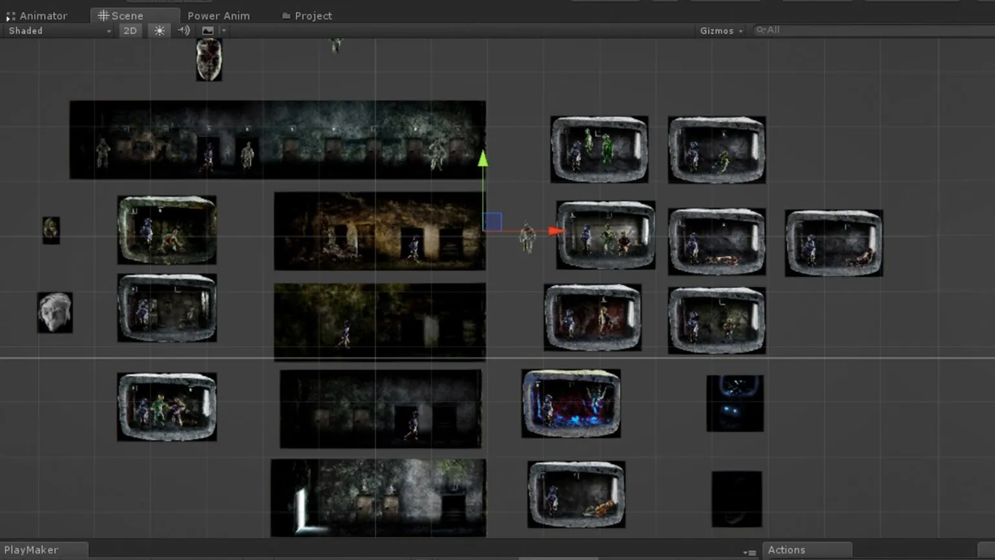The width and height of the screenshot is (995, 560).
Task: Click the search magnifier icon in scene toolbar
Action: coord(760,30)
